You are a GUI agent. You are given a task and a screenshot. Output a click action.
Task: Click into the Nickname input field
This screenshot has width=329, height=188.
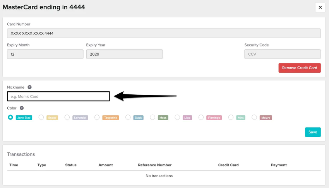click(58, 96)
